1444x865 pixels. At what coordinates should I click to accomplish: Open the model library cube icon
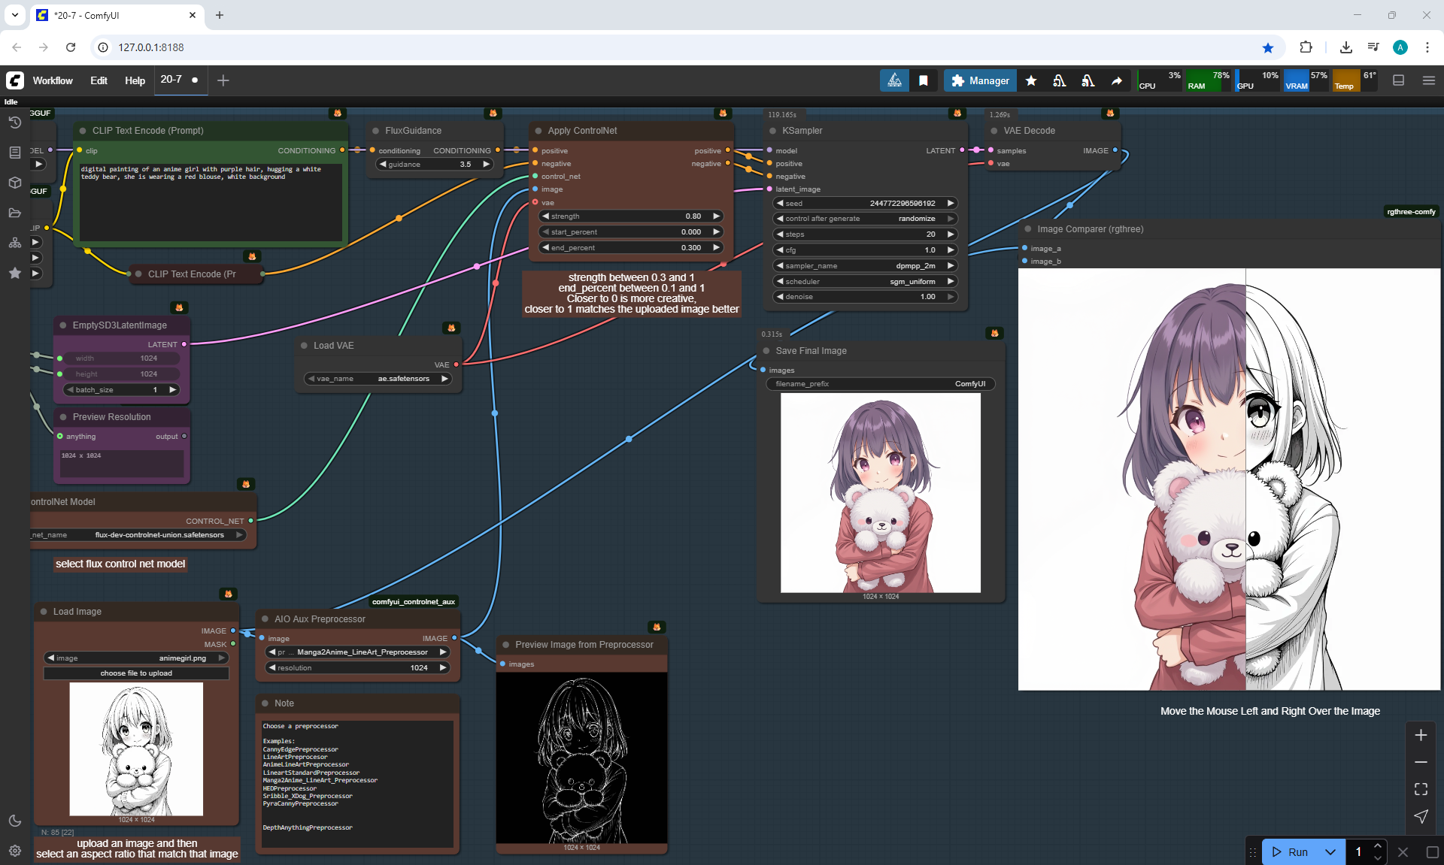[14, 183]
